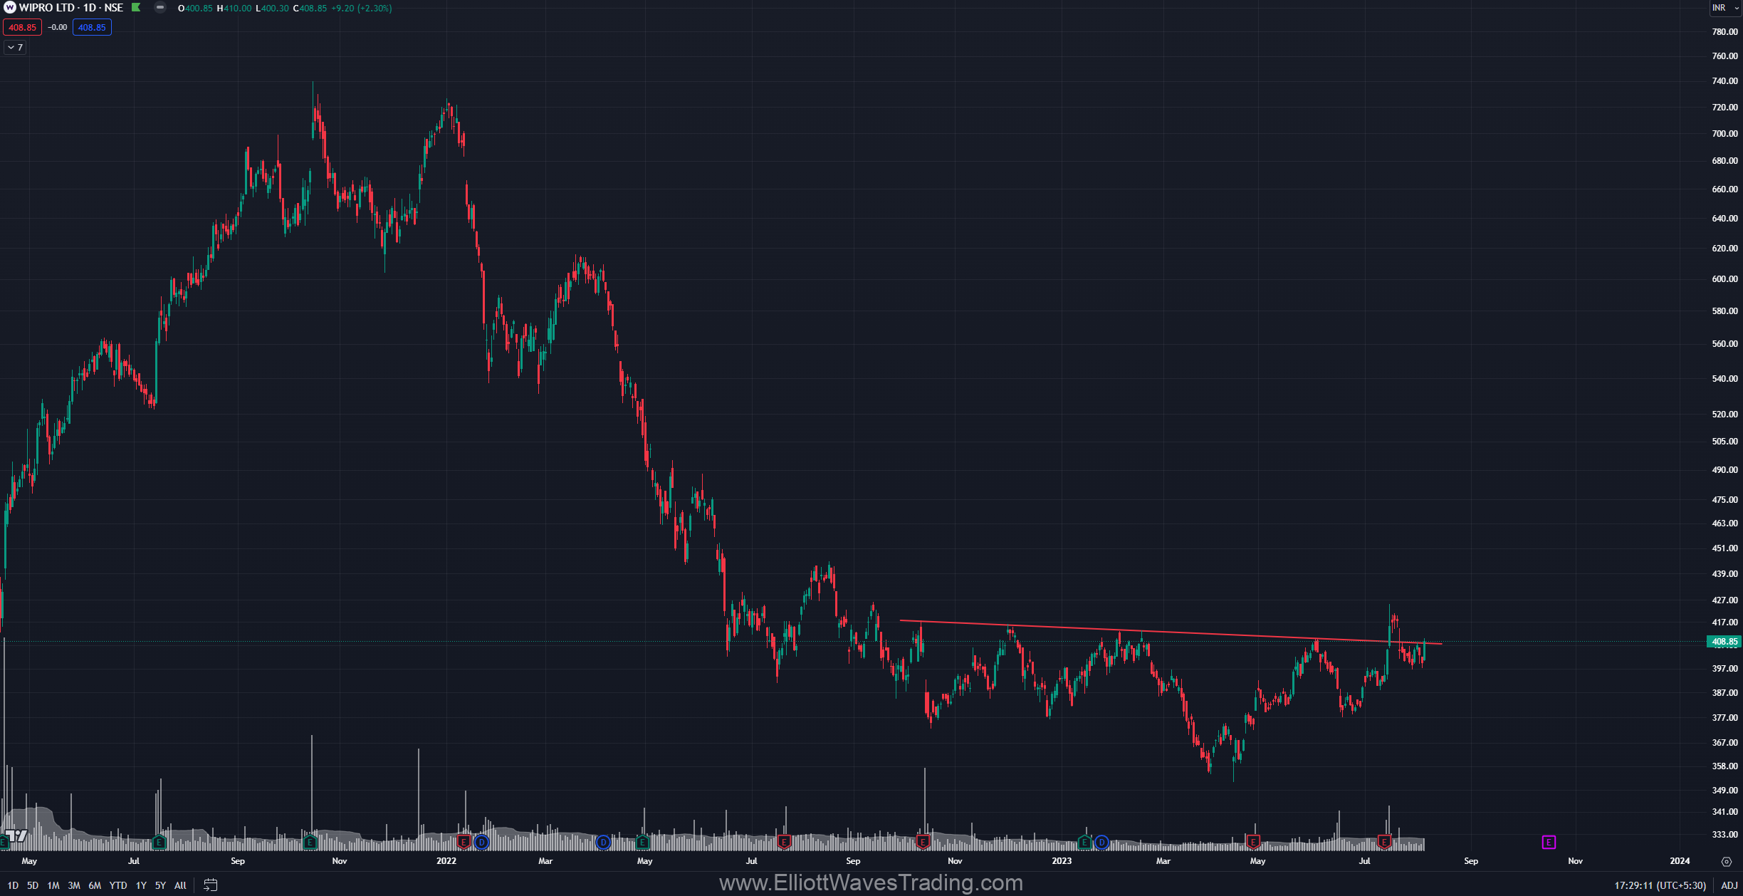Click the WIPRO LTD · 1D · NSE title

(71, 8)
